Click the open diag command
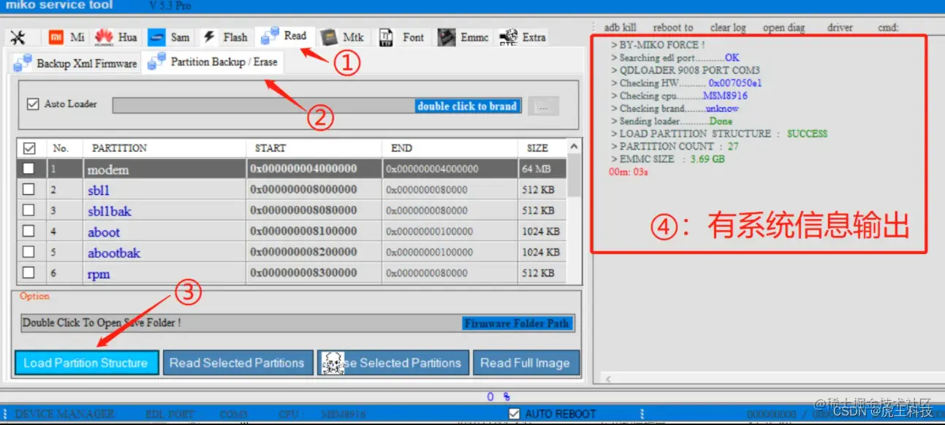The image size is (945, 425). tap(783, 28)
